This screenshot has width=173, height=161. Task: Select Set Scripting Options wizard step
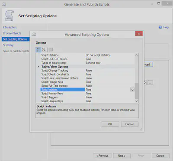[16, 39]
